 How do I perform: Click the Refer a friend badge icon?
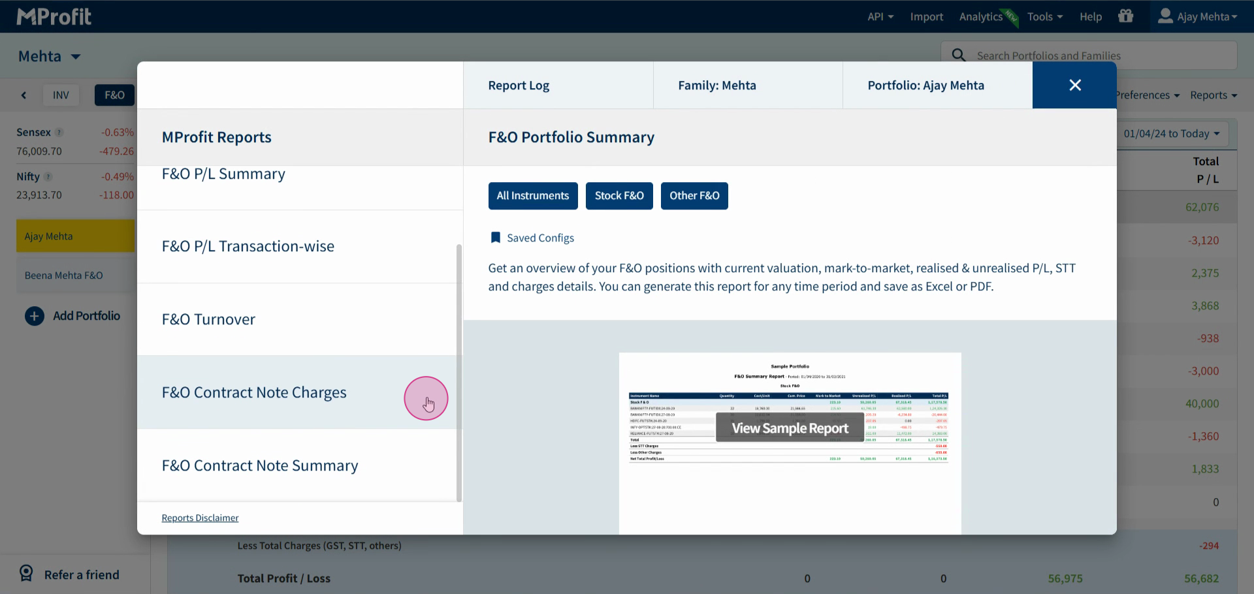[x=26, y=574]
